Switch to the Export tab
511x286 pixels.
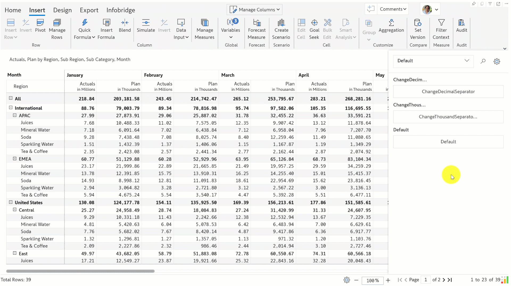click(89, 10)
